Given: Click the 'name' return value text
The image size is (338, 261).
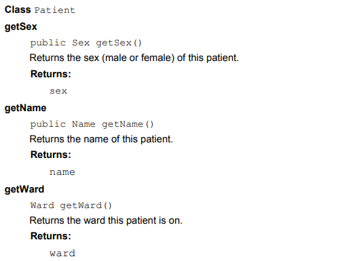Looking at the screenshot, I should [x=62, y=172].
